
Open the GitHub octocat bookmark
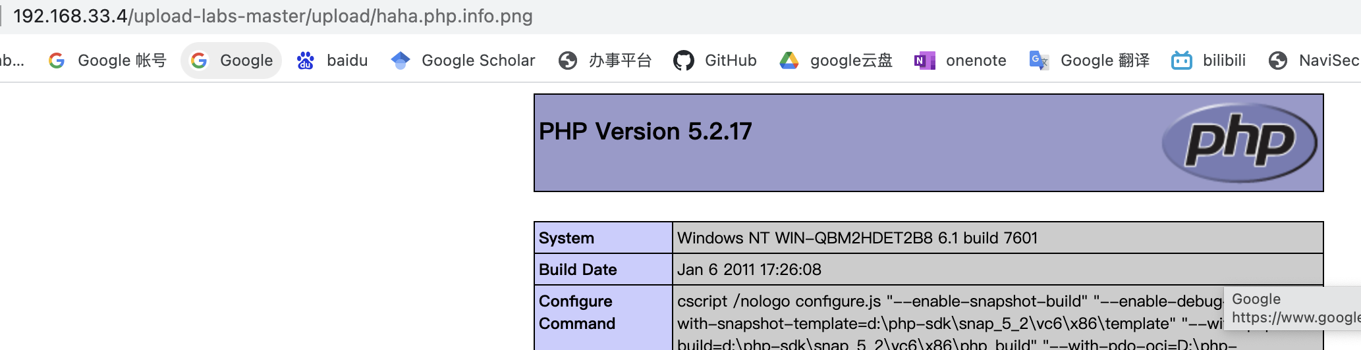[715, 61]
